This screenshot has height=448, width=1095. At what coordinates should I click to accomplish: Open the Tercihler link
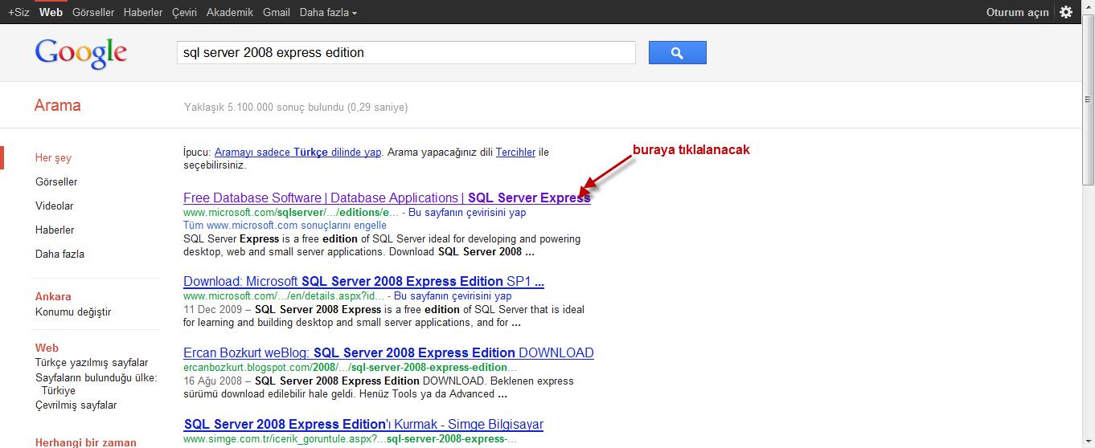(x=515, y=152)
